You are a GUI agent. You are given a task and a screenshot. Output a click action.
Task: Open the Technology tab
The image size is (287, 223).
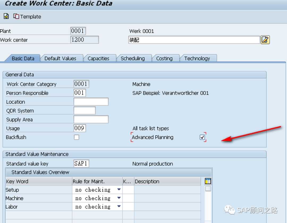197,59
